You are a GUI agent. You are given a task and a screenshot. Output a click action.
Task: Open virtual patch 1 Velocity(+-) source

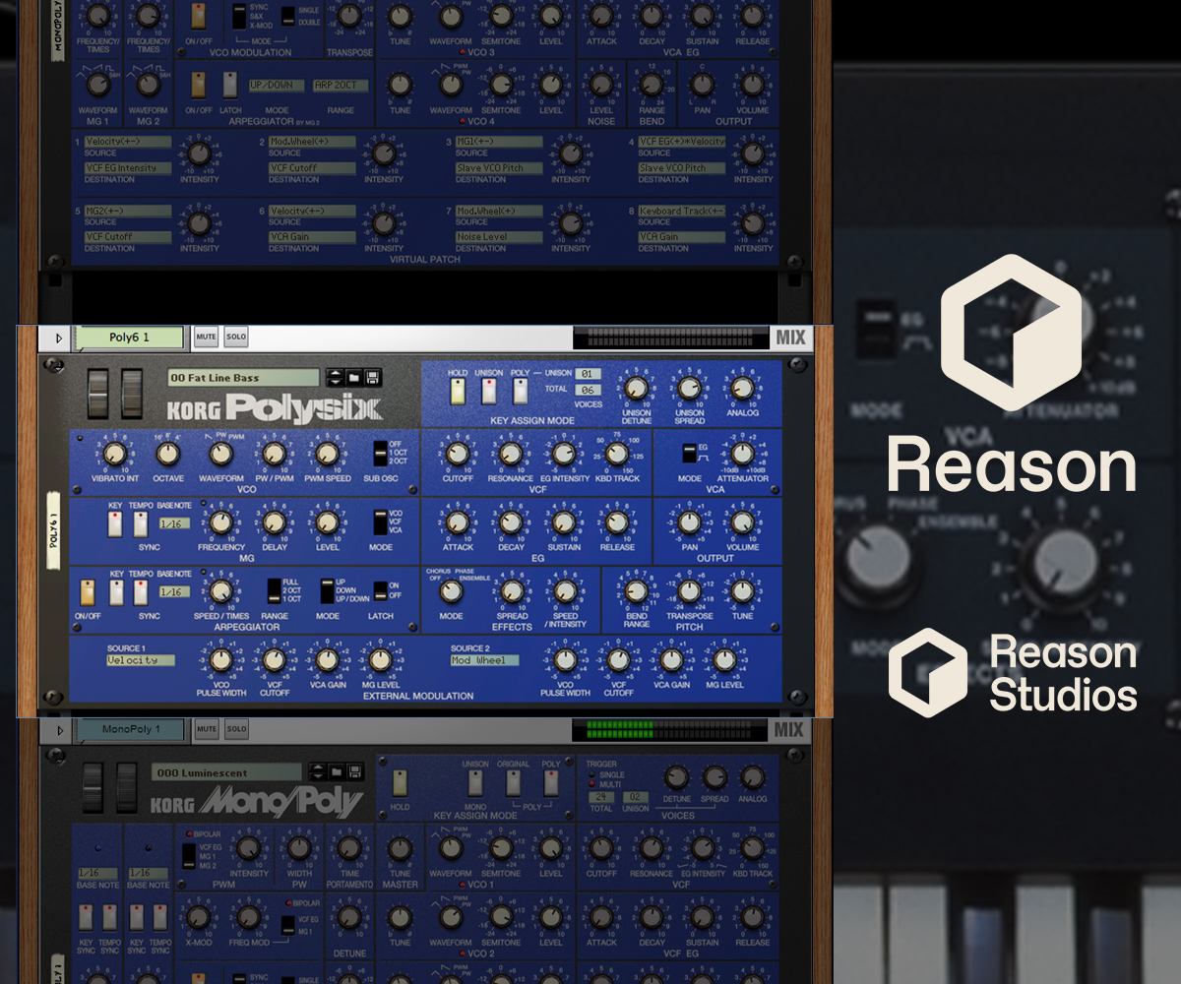[127, 142]
